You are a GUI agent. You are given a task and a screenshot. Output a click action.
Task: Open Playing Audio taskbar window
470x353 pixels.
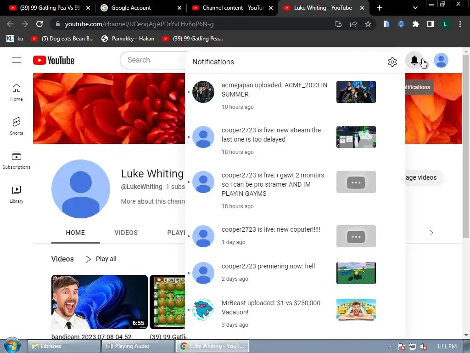[138, 346]
